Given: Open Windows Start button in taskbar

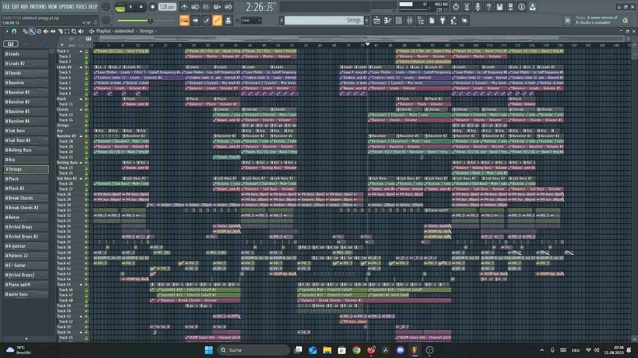Looking at the screenshot, I should coord(209,350).
